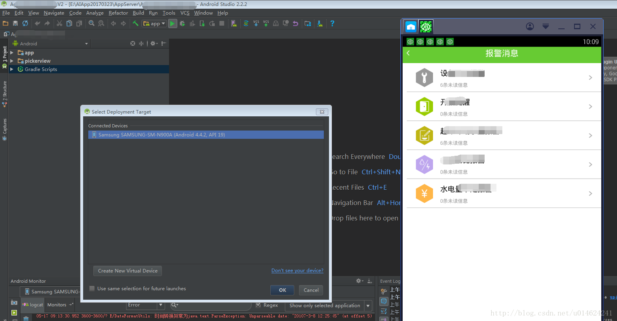Click the Save All floppy icon
Viewport: 617px width, 321px height.
15,24
